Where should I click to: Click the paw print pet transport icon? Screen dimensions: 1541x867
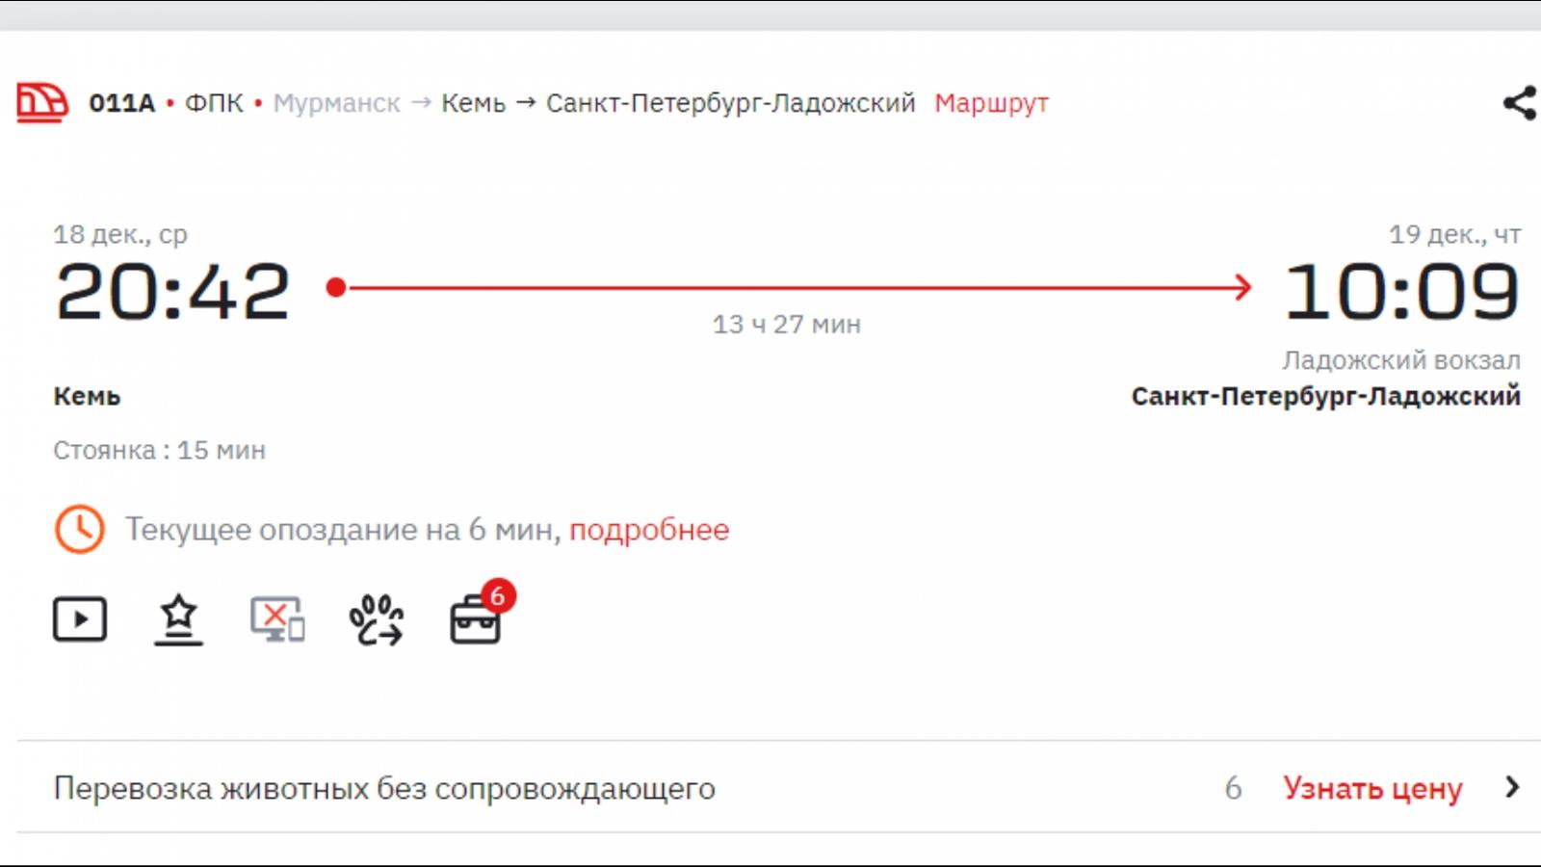(376, 619)
